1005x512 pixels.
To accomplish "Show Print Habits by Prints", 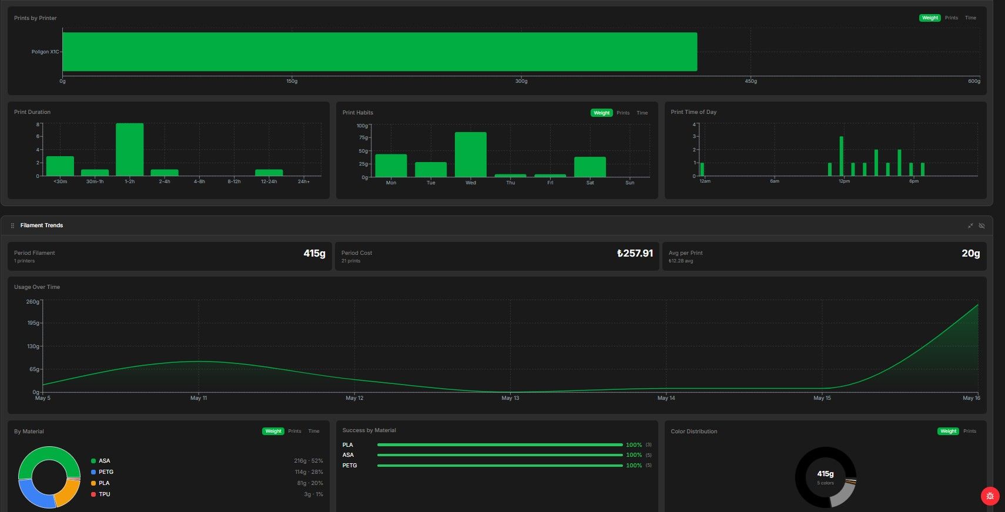I will (x=623, y=113).
